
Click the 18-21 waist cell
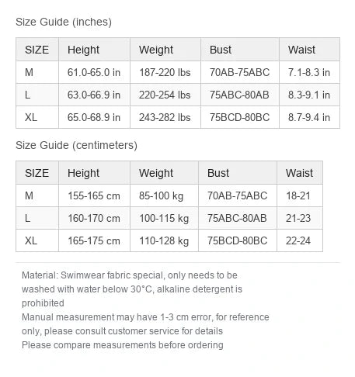coord(300,195)
